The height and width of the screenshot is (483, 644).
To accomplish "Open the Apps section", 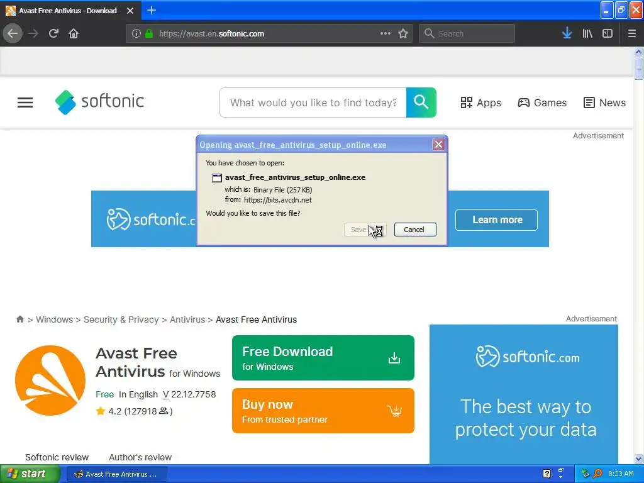I will (x=480, y=103).
